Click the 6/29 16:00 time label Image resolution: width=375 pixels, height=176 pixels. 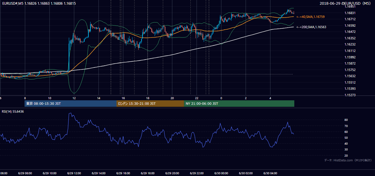pyautogui.click(x=123, y=173)
